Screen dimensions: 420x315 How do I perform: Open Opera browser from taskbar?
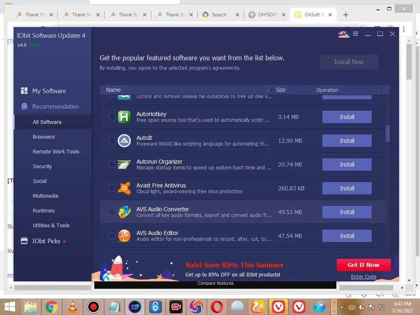[x=217, y=307]
